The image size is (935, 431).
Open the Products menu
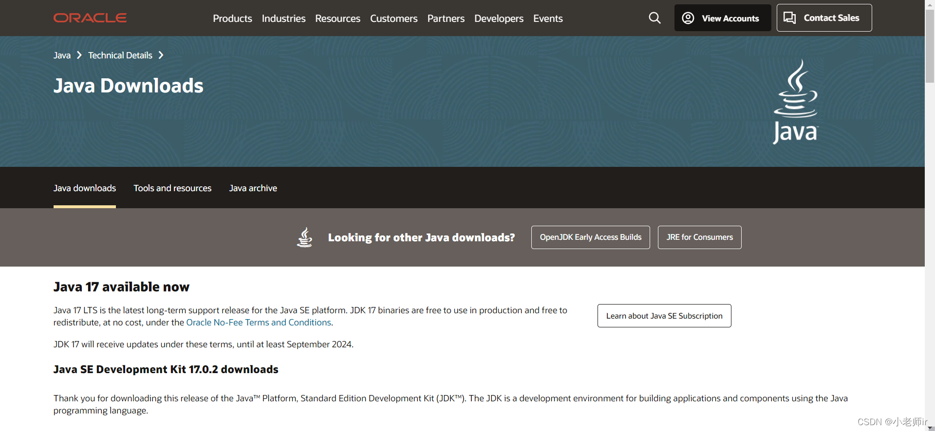coord(232,18)
